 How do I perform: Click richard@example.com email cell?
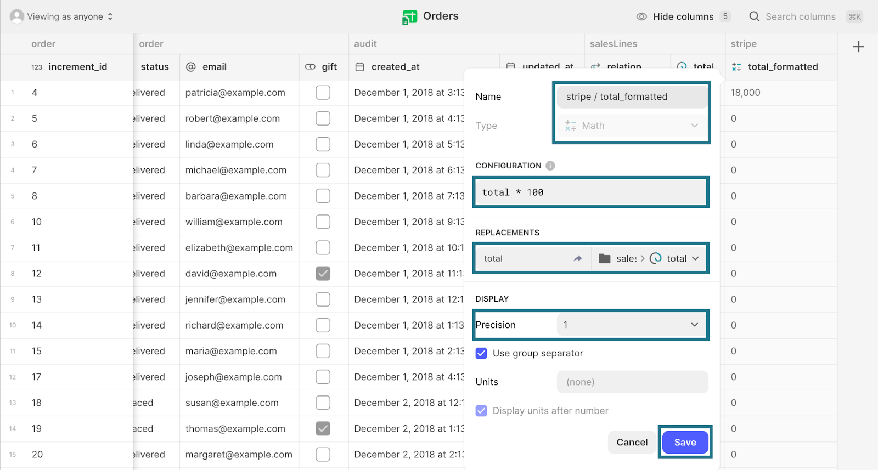[x=239, y=325]
